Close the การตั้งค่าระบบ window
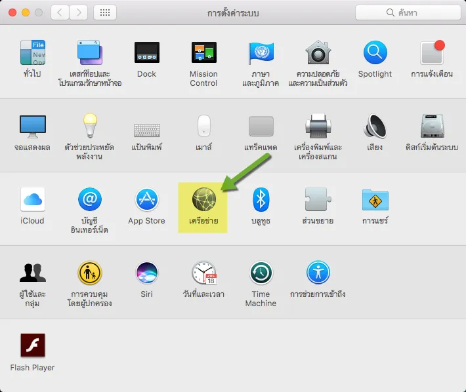Image resolution: width=466 pixels, height=392 pixels. (x=12, y=12)
